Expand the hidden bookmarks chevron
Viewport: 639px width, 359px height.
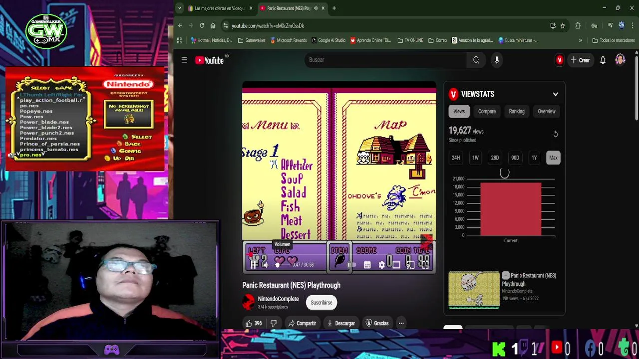(580, 40)
